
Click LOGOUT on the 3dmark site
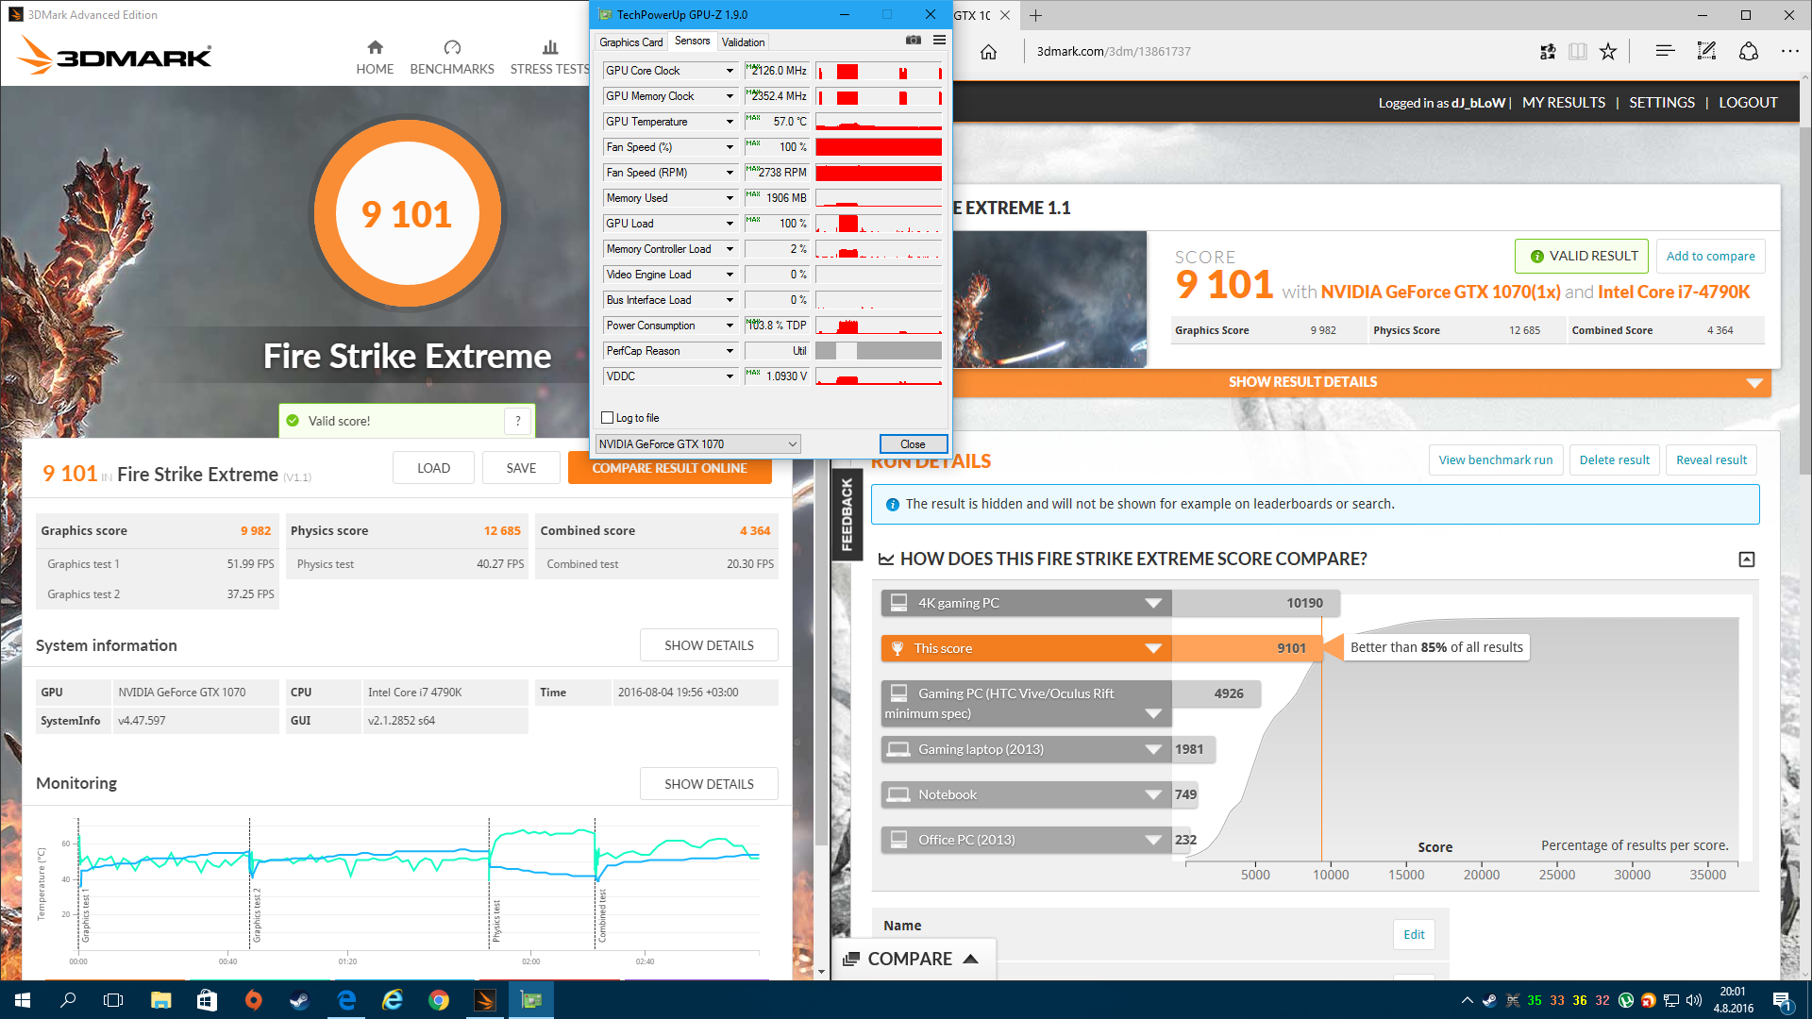[1747, 103]
